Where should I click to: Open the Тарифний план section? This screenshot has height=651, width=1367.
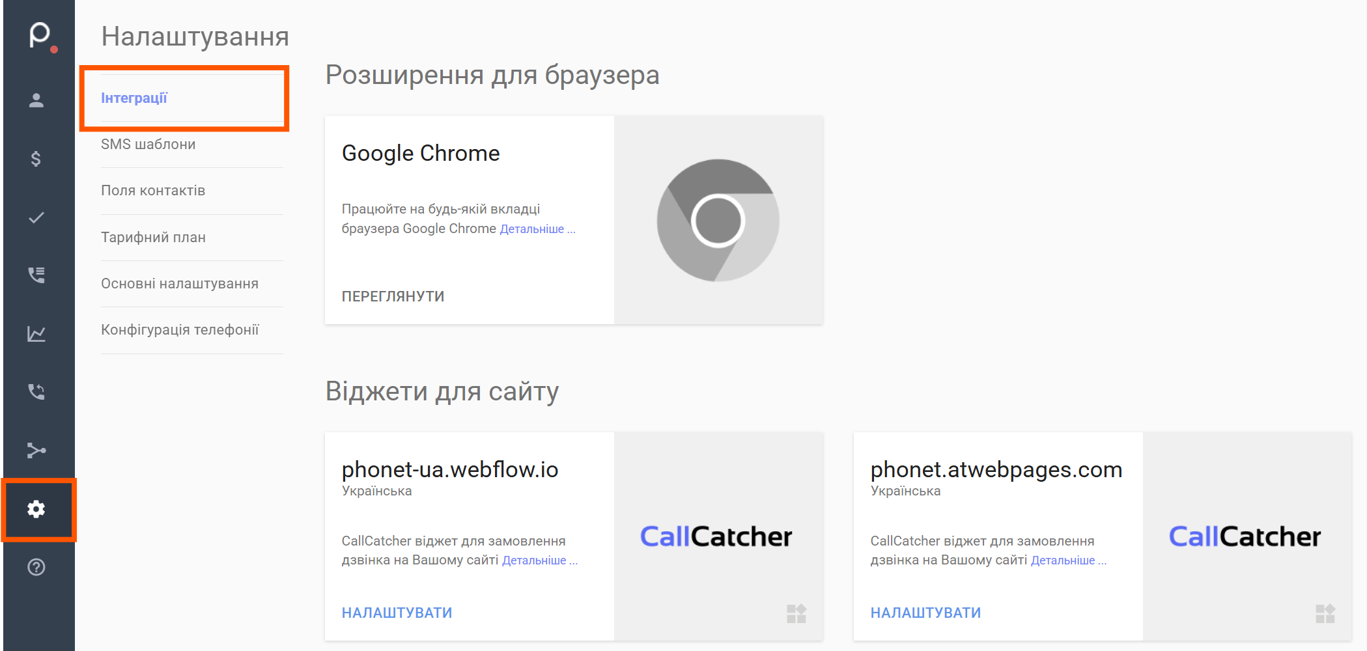tap(153, 238)
